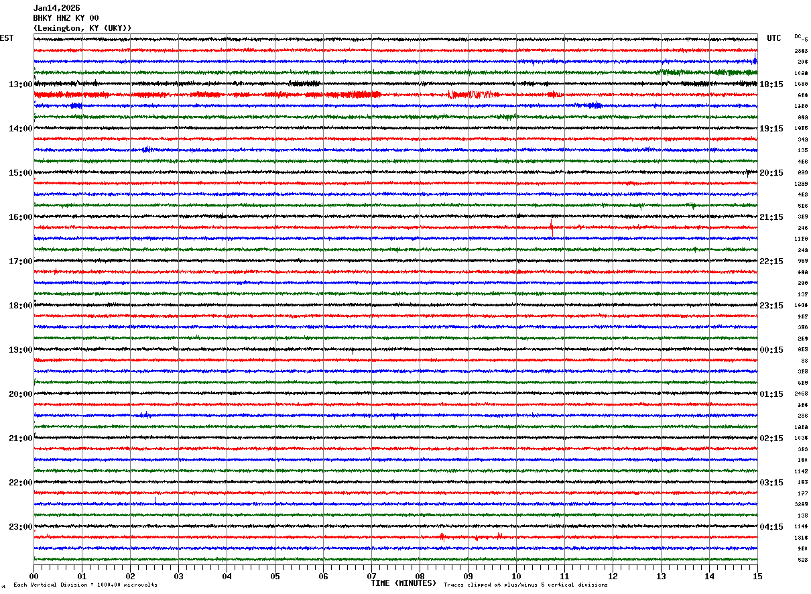Click minute 12 on the time axis
The height and width of the screenshot is (594, 811).
[x=613, y=577]
